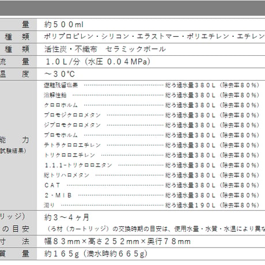Click the temperature value ～30℃
The height and width of the screenshot is (265, 265).
[59, 74]
